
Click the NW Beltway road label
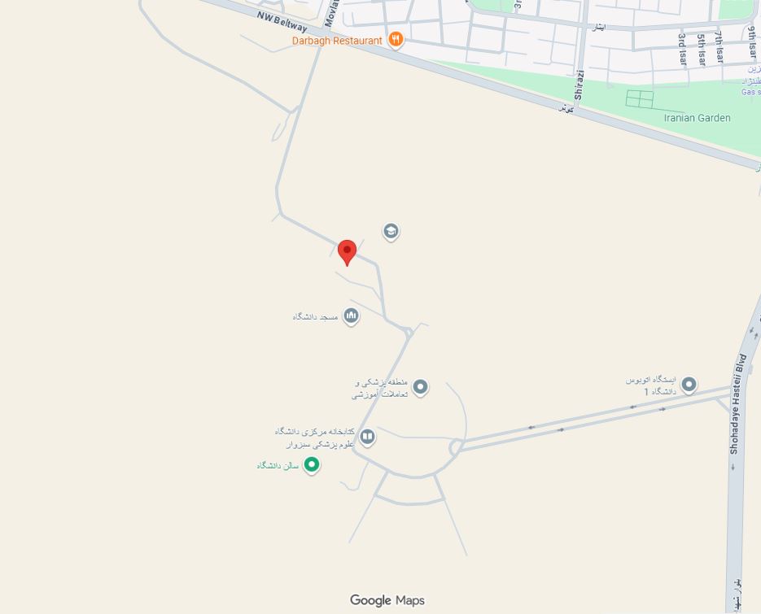pyautogui.click(x=282, y=22)
